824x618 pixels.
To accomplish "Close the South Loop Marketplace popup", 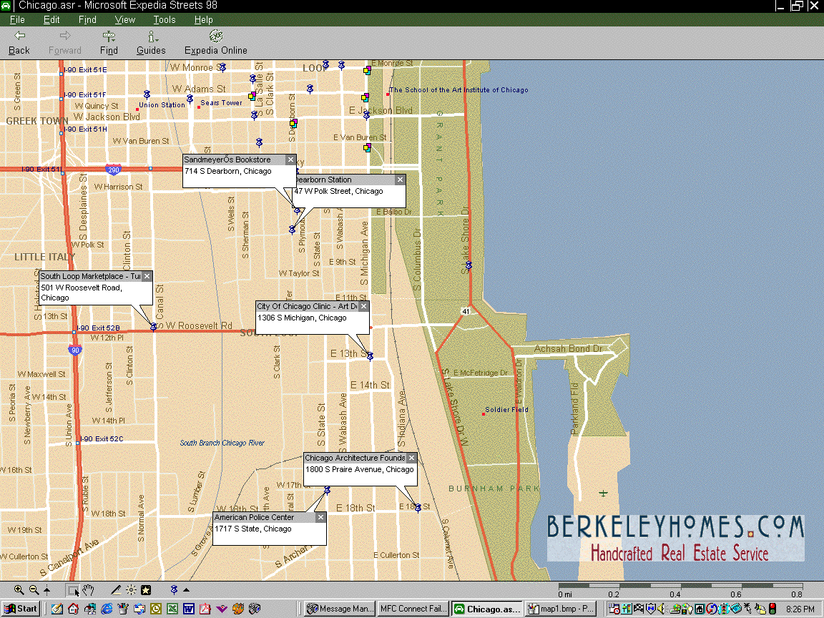I will [x=147, y=276].
